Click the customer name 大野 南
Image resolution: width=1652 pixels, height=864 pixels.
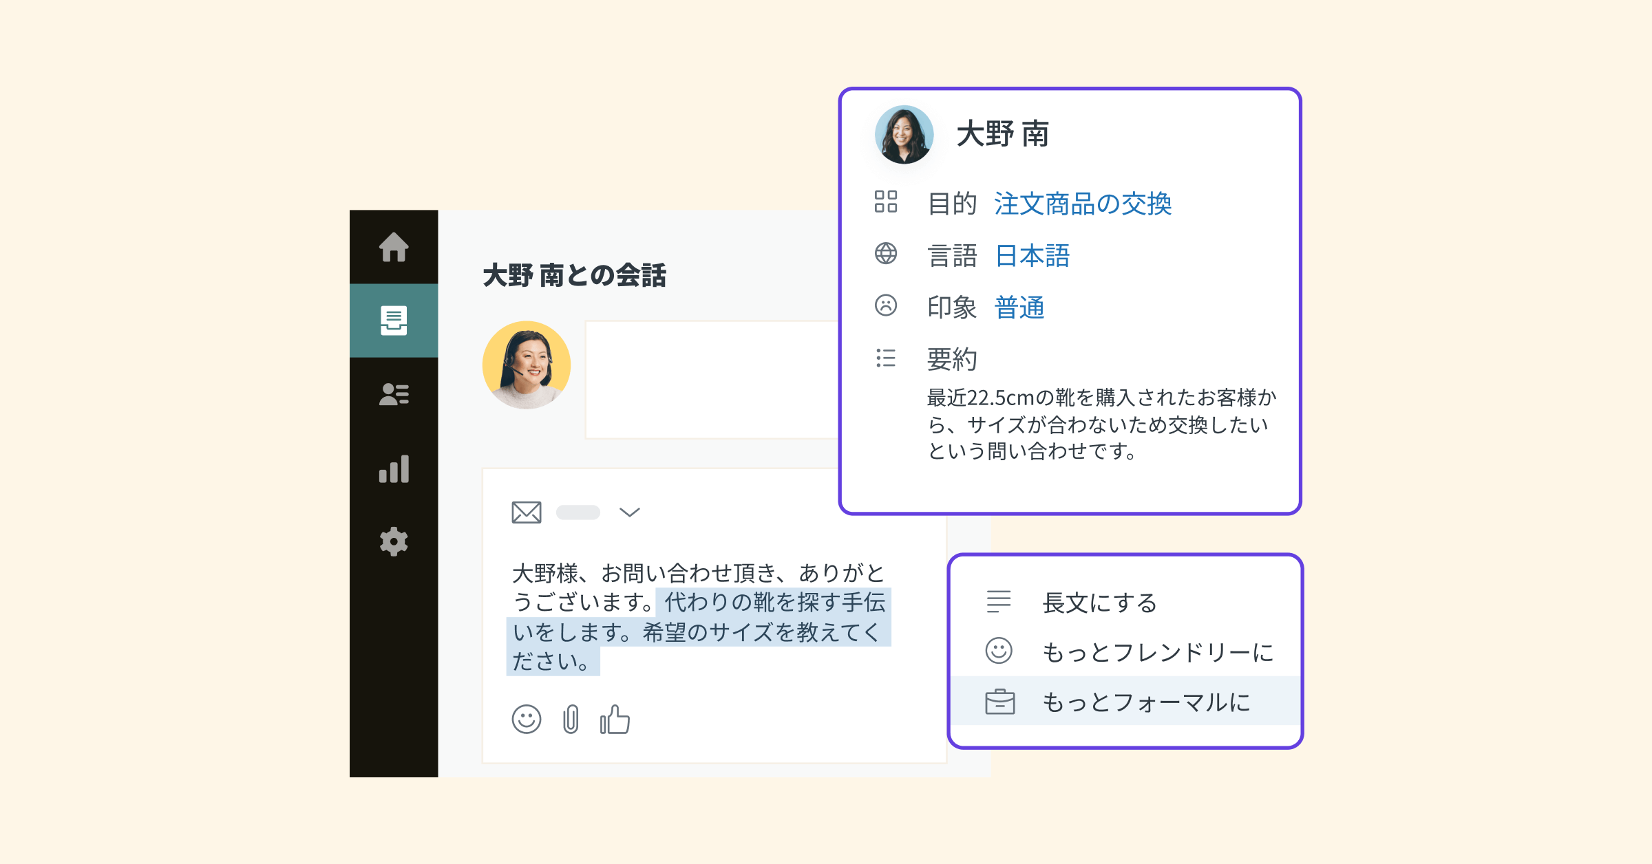point(1002,134)
